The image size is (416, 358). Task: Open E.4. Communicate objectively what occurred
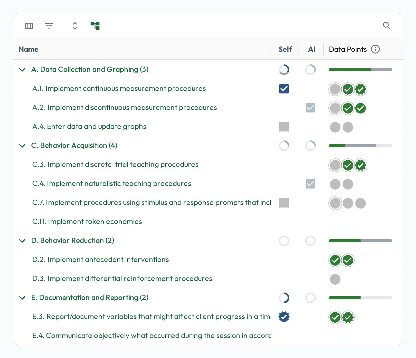152,336
